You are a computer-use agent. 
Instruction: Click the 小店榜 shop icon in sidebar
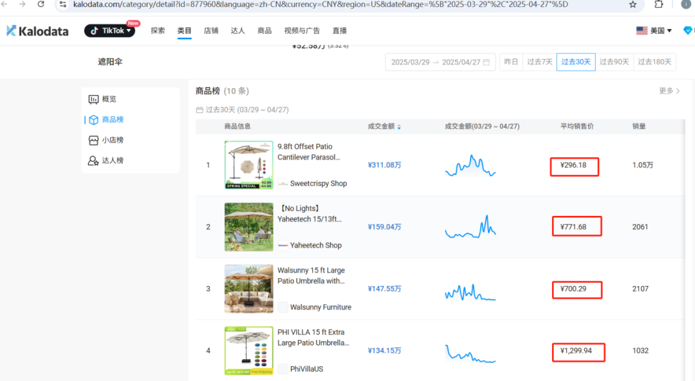coord(93,140)
